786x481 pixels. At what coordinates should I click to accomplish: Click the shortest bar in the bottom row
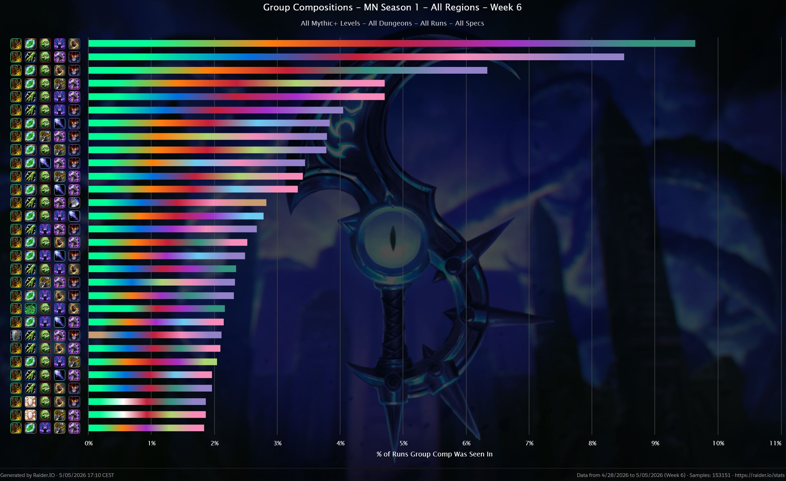coord(146,428)
